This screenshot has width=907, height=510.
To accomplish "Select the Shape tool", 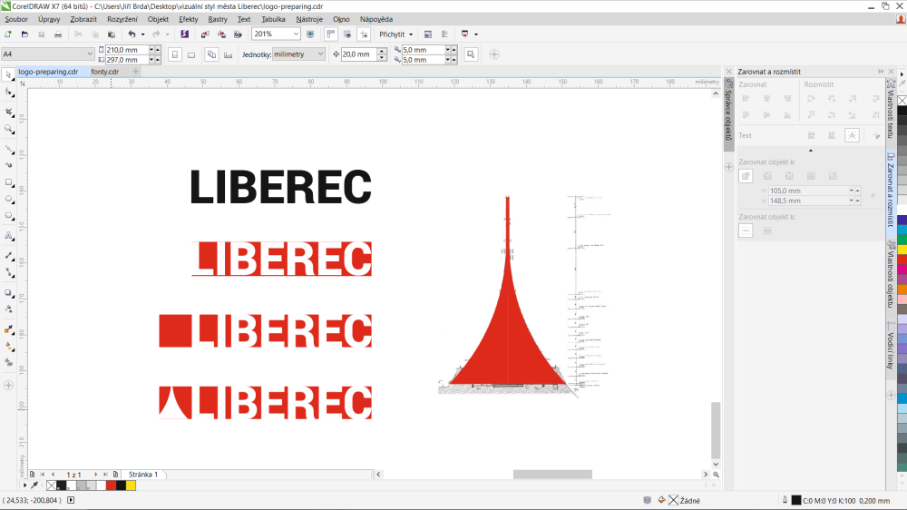I will [9, 93].
